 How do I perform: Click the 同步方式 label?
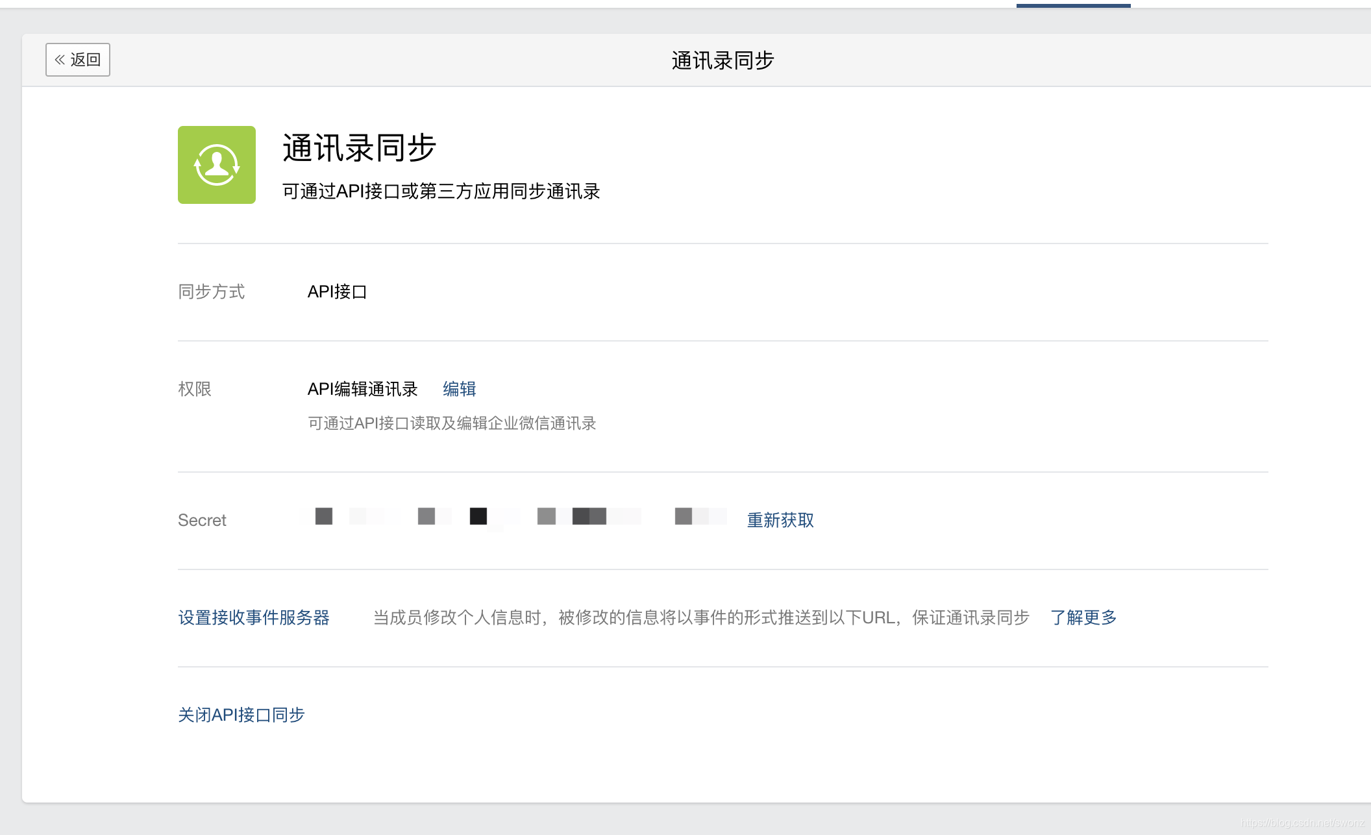coord(211,292)
